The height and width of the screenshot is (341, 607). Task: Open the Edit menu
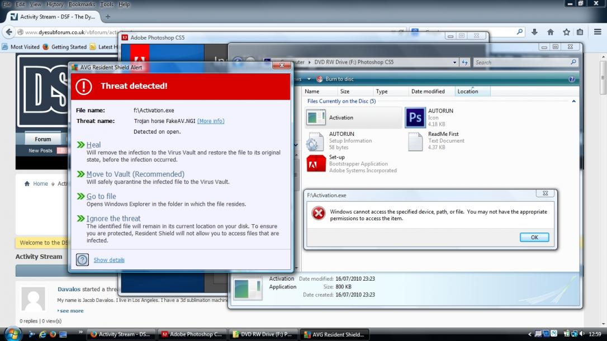tap(20, 4)
